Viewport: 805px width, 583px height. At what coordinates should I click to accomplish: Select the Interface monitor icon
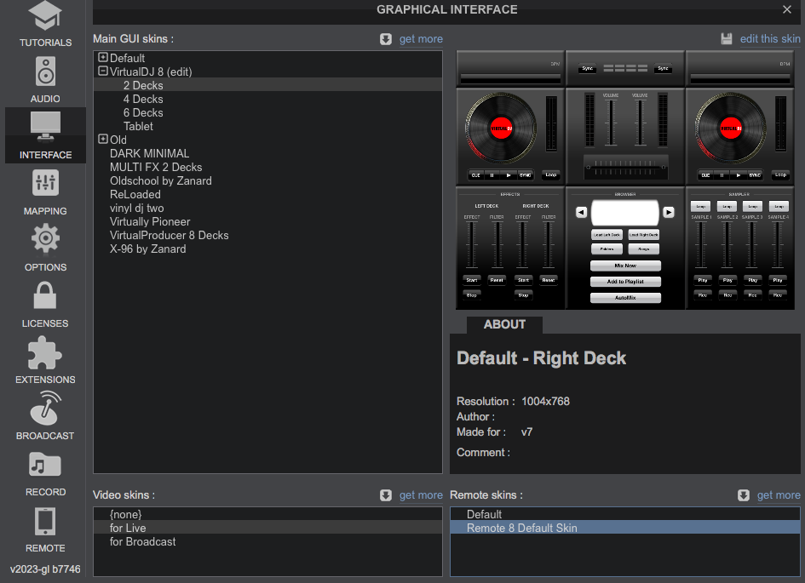[x=45, y=127]
